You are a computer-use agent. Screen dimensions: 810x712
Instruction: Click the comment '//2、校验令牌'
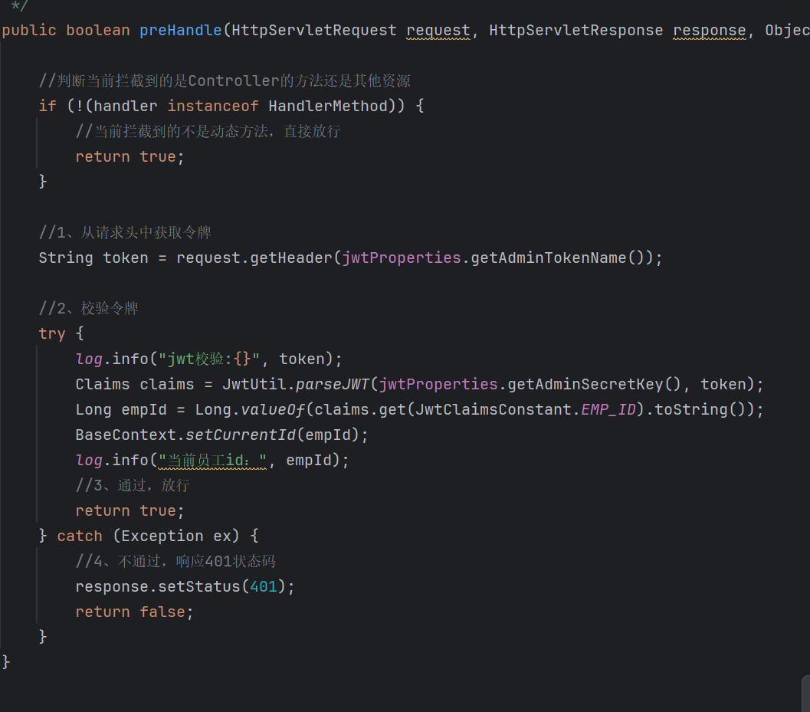point(89,308)
